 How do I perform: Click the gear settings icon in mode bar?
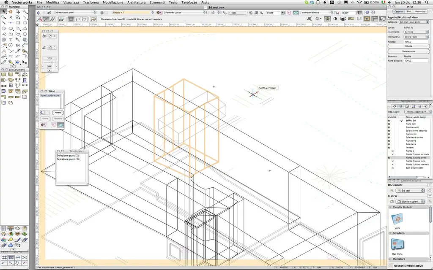tap(318, 19)
